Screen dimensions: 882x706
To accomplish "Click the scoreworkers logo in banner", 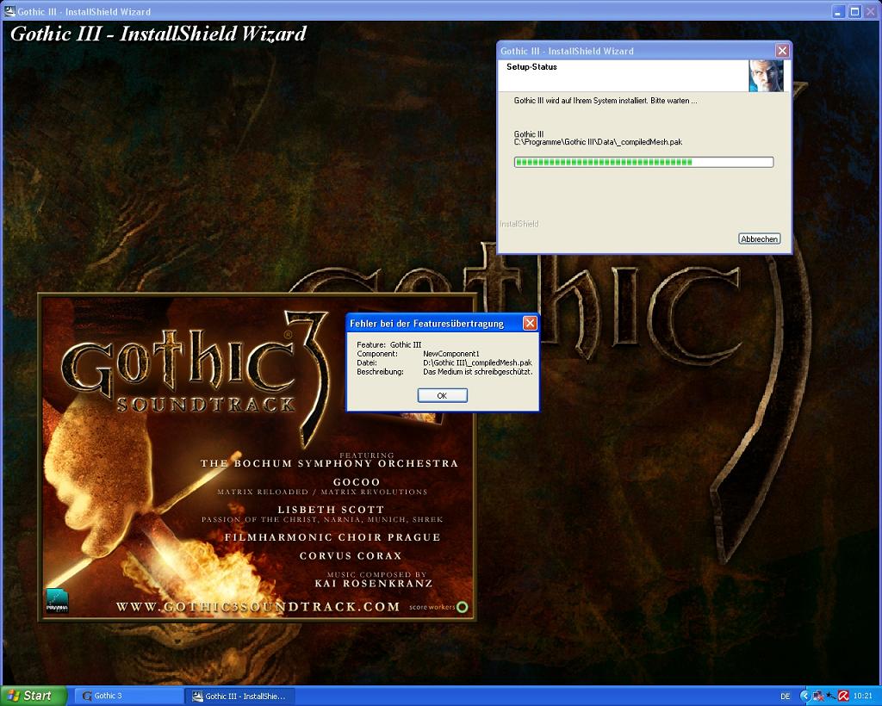I will coord(438,607).
